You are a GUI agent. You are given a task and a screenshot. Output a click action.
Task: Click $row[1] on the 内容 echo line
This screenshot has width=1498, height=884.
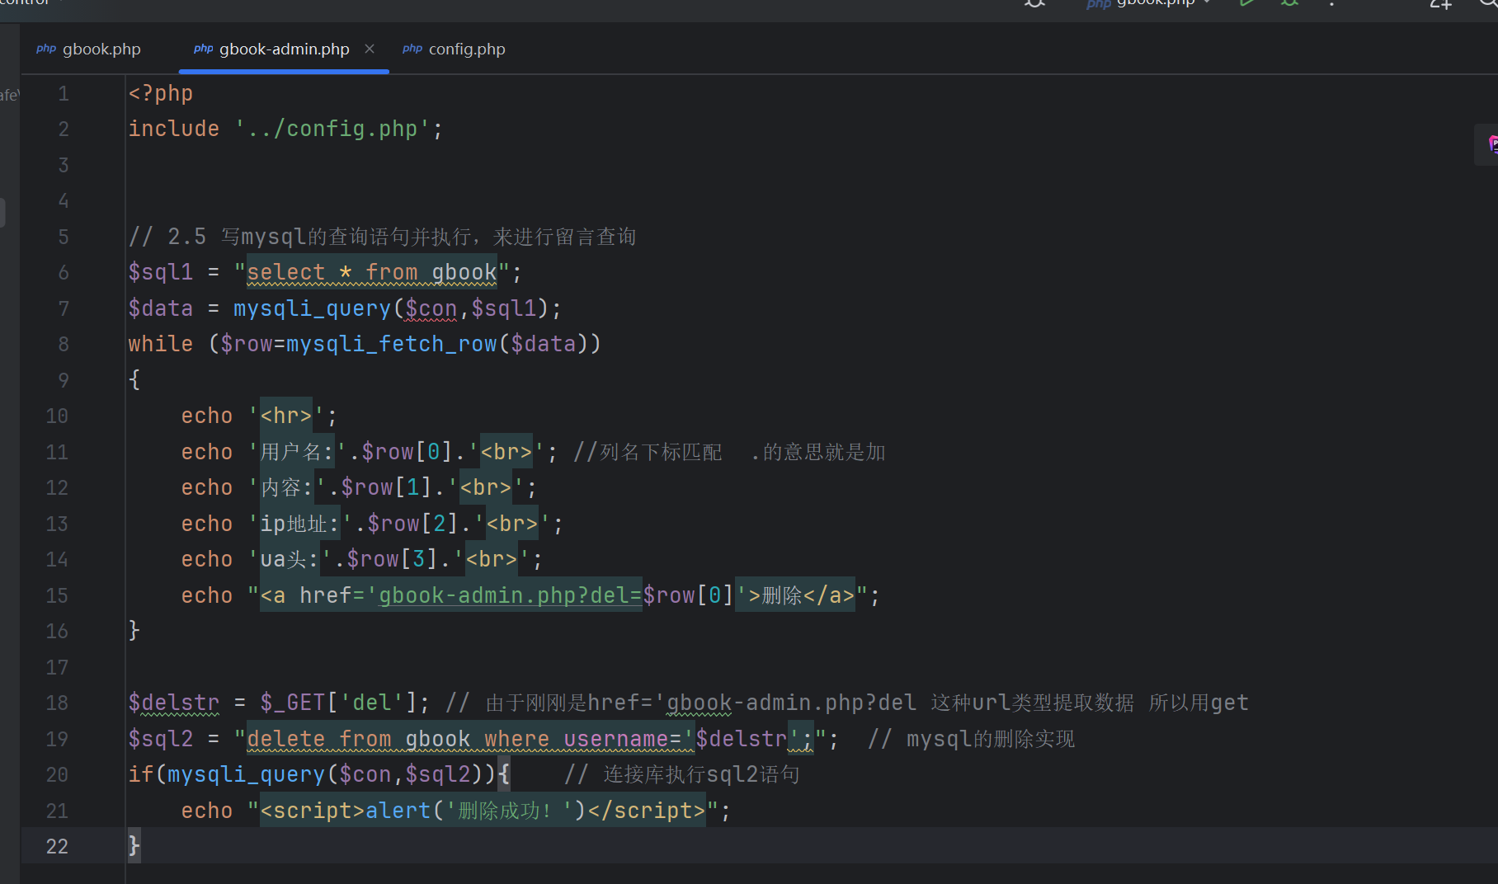(x=387, y=487)
